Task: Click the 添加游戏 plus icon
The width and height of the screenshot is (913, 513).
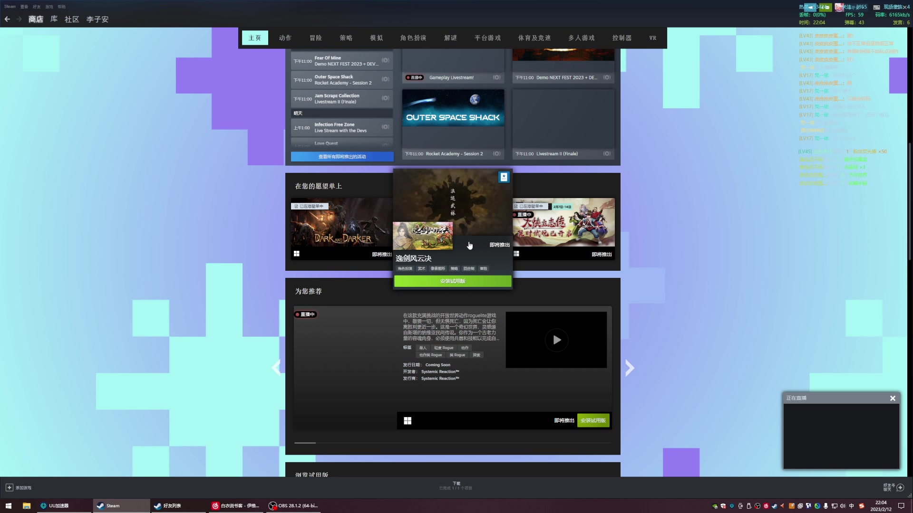Action: 9,488
